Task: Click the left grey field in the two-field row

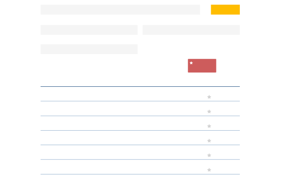Action: click(x=89, y=30)
